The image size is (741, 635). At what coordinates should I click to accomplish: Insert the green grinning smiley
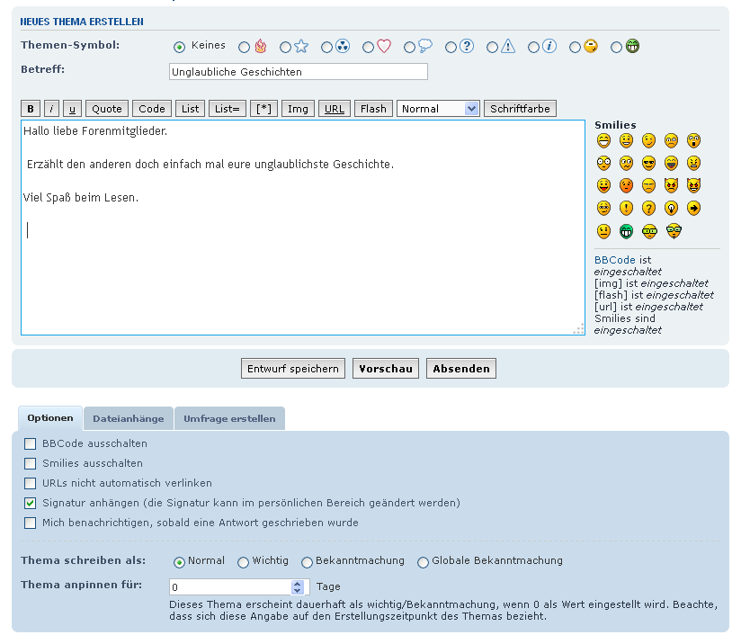tap(626, 231)
